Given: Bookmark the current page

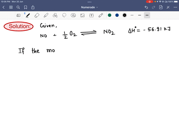Looking at the screenshot, I should [25, 7].
